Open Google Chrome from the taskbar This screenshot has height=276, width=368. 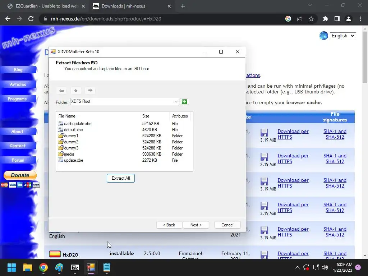pyautogui.click(x=43, y=267)
